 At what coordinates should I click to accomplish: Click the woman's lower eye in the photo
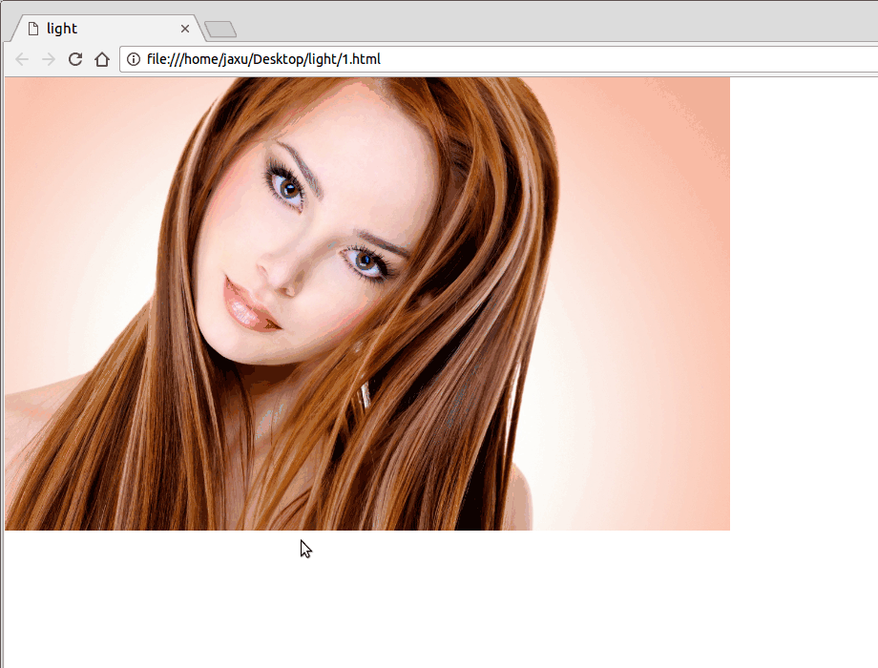pos(366,261)
